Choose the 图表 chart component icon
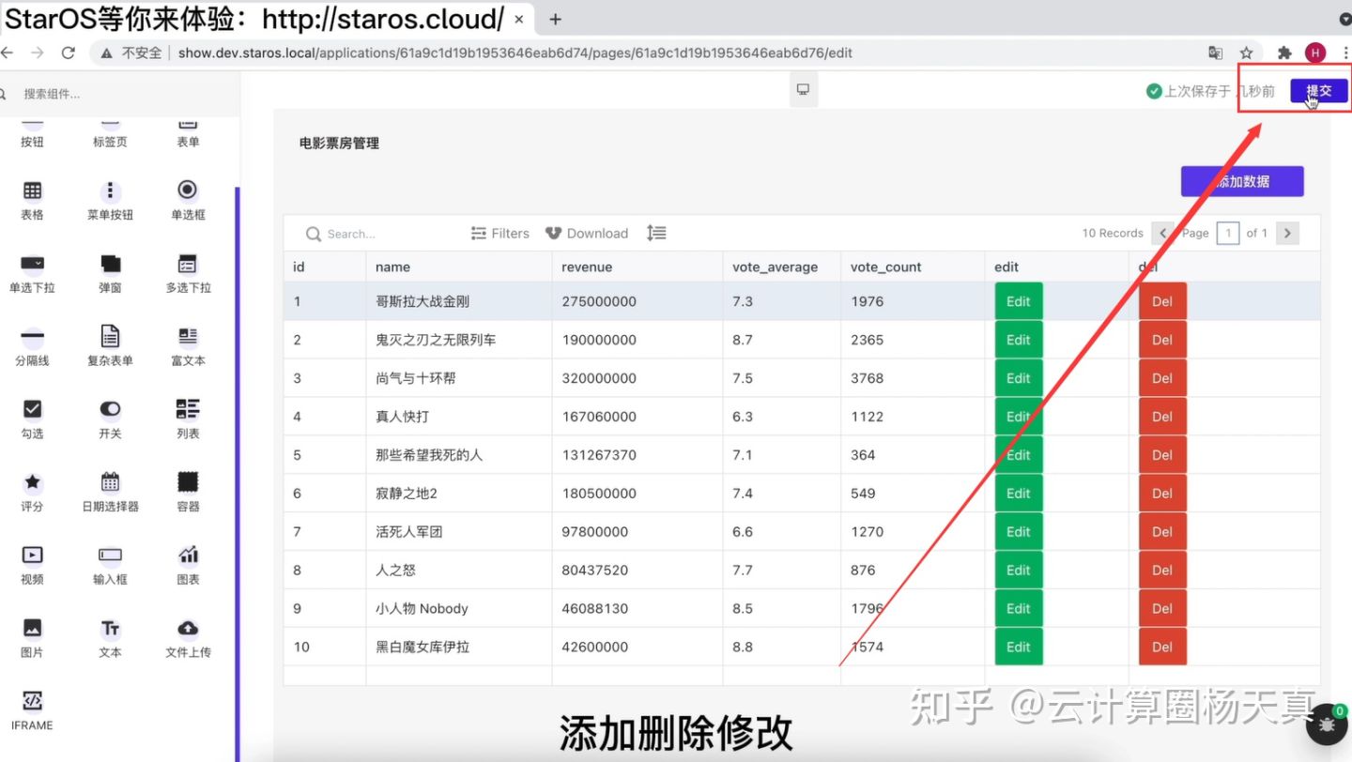Image resolution: width=1352 pixels, height=762 pixels. (188, 555)
